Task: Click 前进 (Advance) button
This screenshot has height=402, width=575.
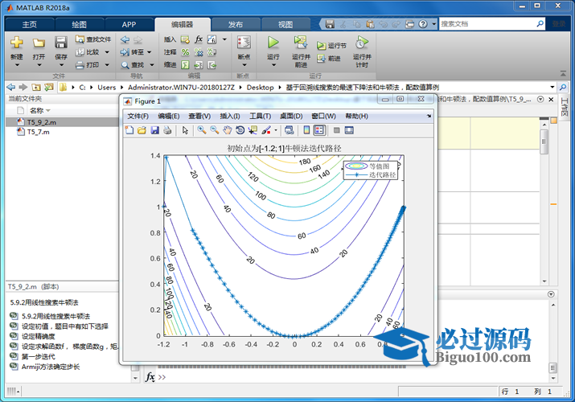Action: tap(329, 58)
